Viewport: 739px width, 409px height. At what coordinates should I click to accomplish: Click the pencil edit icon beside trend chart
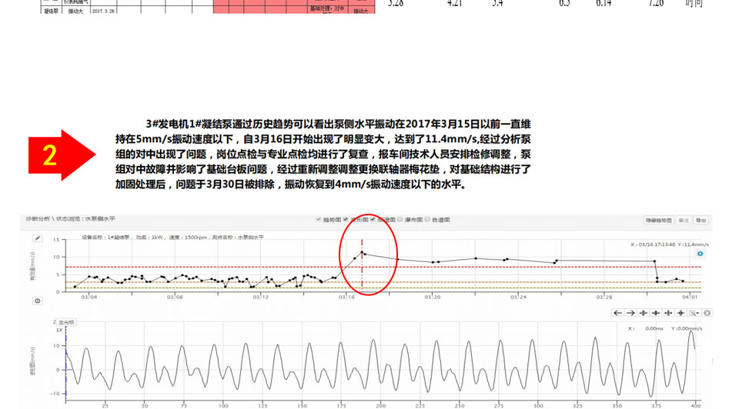(37, 238)
